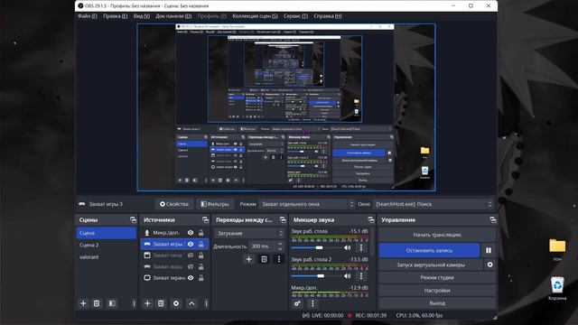Open the Окно window selection dropdown
Screen dimensions: 578x325
(433, 204)
